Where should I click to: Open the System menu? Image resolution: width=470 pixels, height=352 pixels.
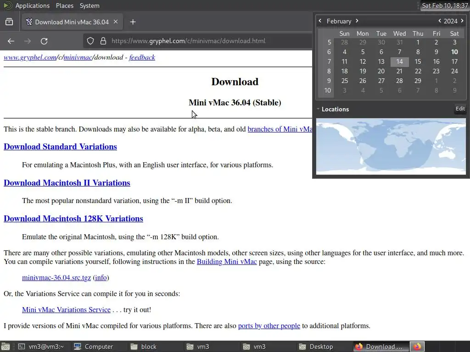click(90, 5)
